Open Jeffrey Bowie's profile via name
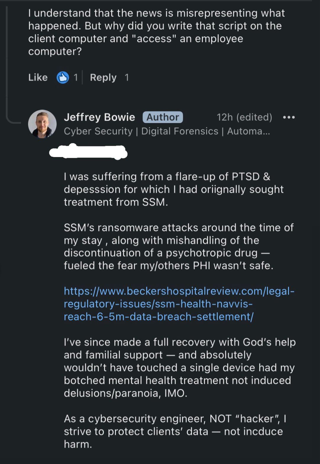 point(99,117)
